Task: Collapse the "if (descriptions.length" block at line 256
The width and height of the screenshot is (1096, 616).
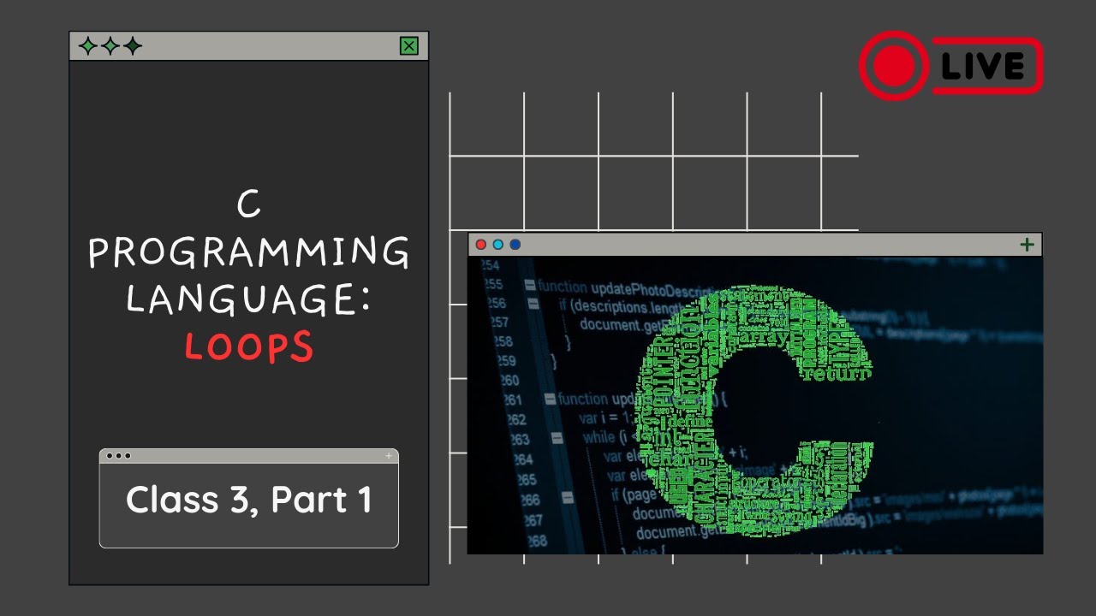Action: pos(533,304)
